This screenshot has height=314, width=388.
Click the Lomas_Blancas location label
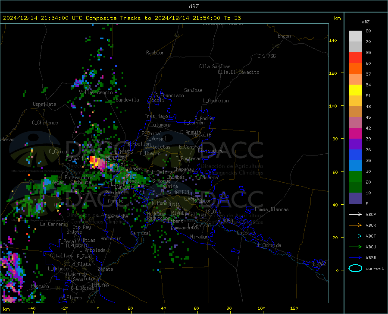(x=272, y=209)
